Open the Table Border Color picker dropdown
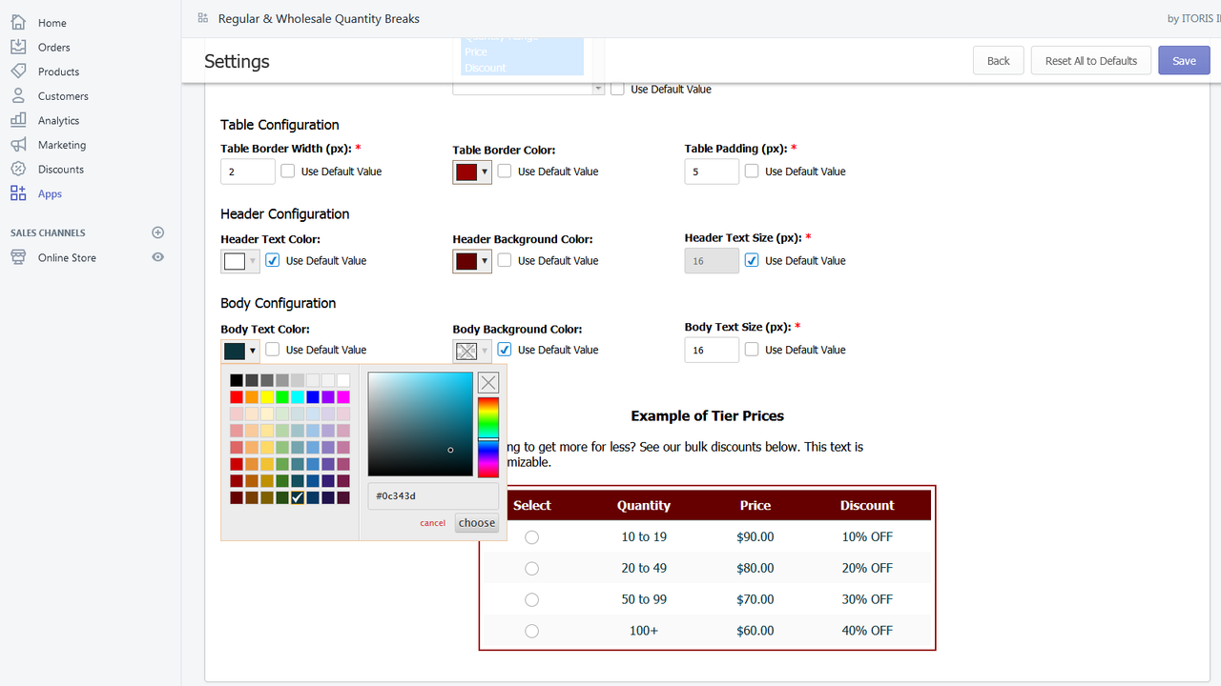The height and width of the screenshot is (686, 1221). point(472,171)
